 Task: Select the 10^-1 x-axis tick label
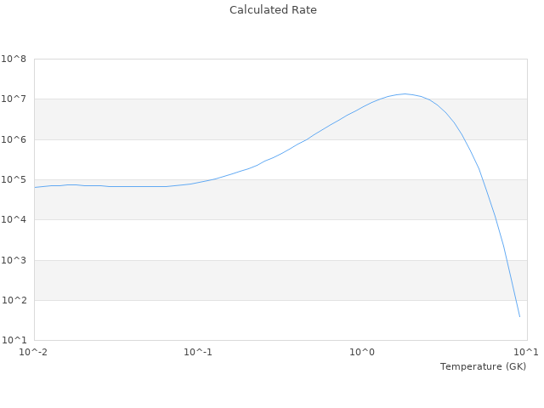click(198, 352)
